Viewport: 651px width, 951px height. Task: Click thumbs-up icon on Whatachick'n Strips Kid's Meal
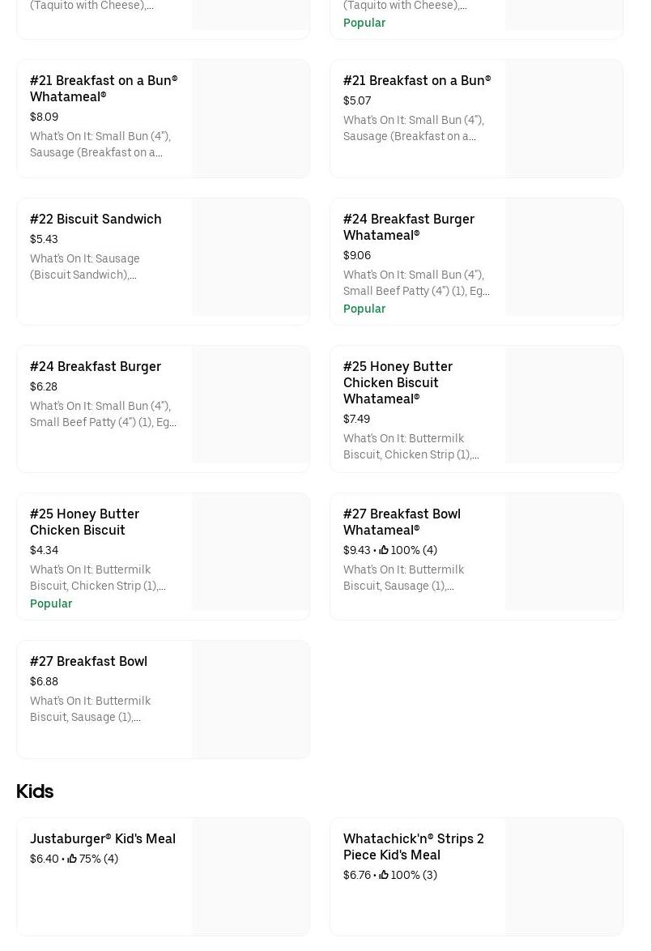click(x=384, y=875)
